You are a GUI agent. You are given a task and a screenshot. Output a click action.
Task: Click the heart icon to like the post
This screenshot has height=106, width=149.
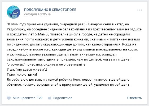[x=9, y=98]
